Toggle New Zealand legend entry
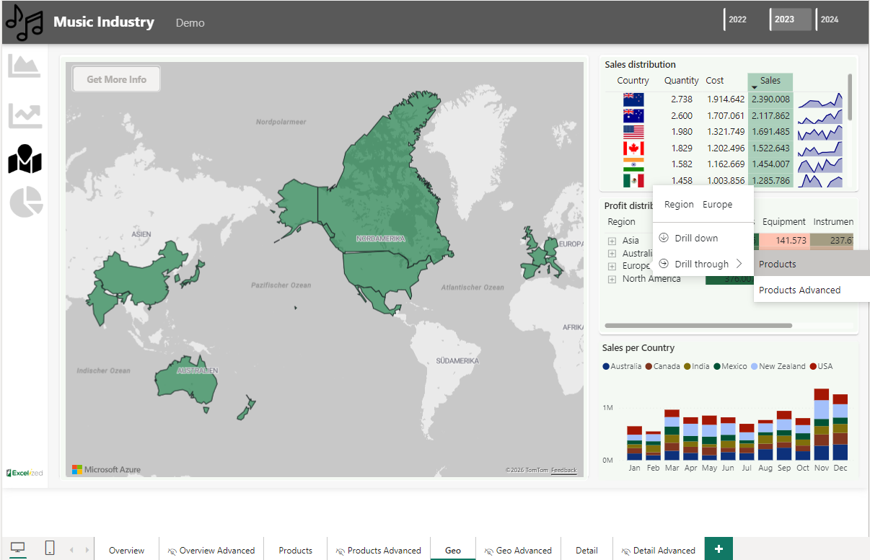This screenshot has height=560, width=870. [778, 366]
